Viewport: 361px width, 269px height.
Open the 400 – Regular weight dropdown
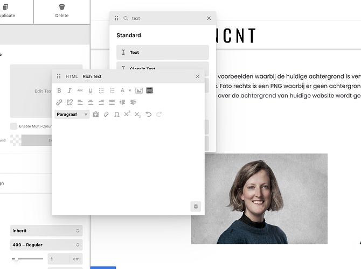point(46,245)
